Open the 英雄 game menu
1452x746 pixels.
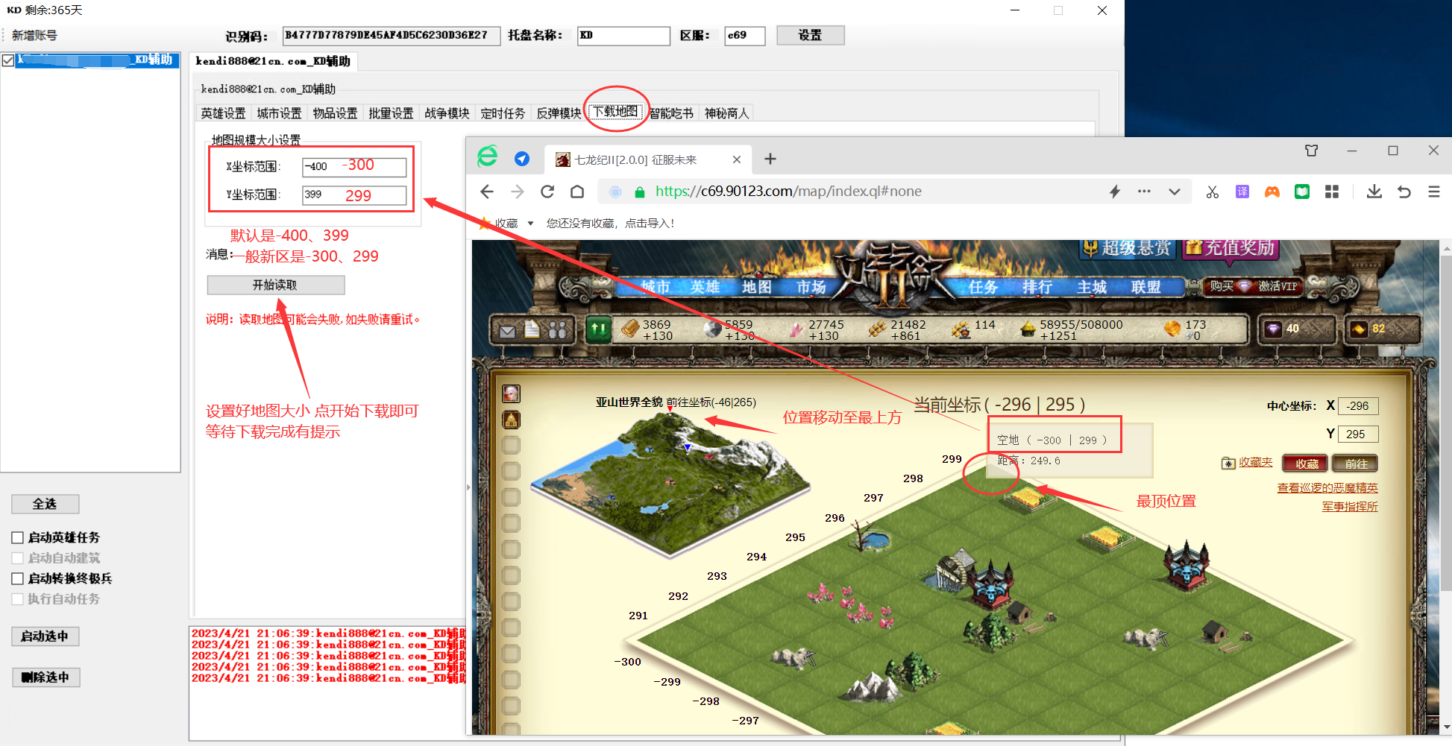(705, 288)
